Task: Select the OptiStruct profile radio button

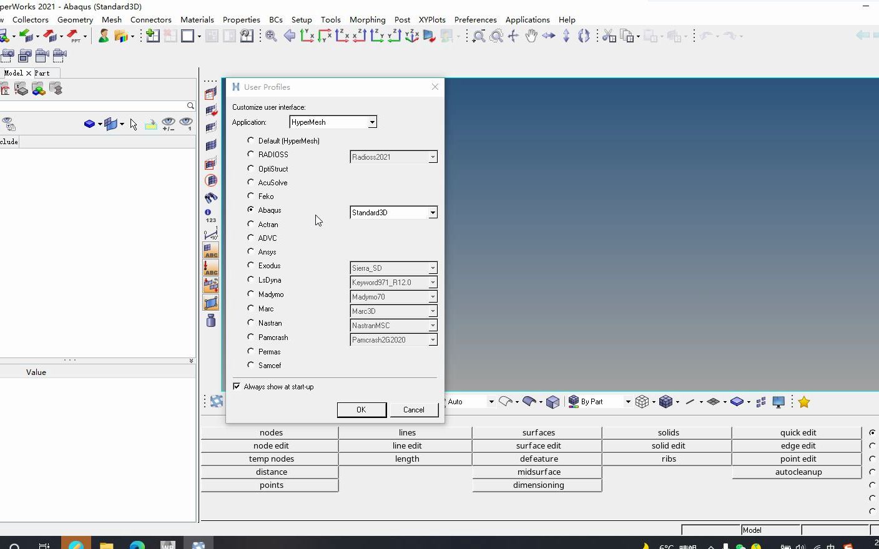Action: [250, 168]
